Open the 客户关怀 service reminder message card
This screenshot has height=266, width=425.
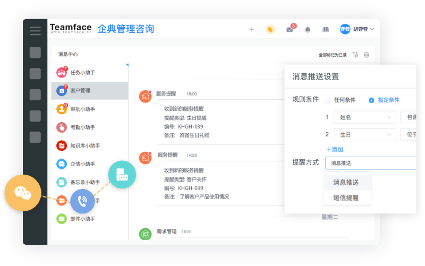coord(220,183)
